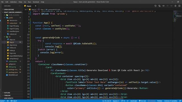This screenshot has width=182, height=102.
Task: Click Prettier in the status bar
Action: (160, 101)
